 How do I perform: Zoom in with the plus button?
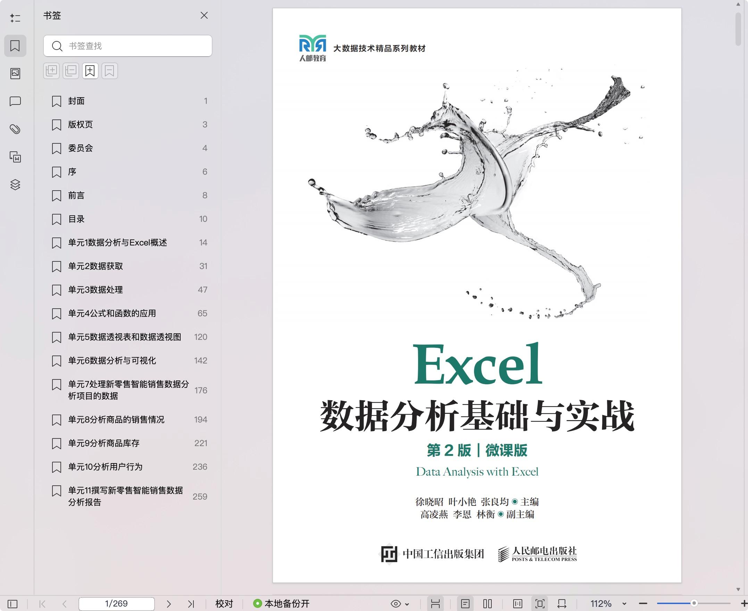(744, 604)
